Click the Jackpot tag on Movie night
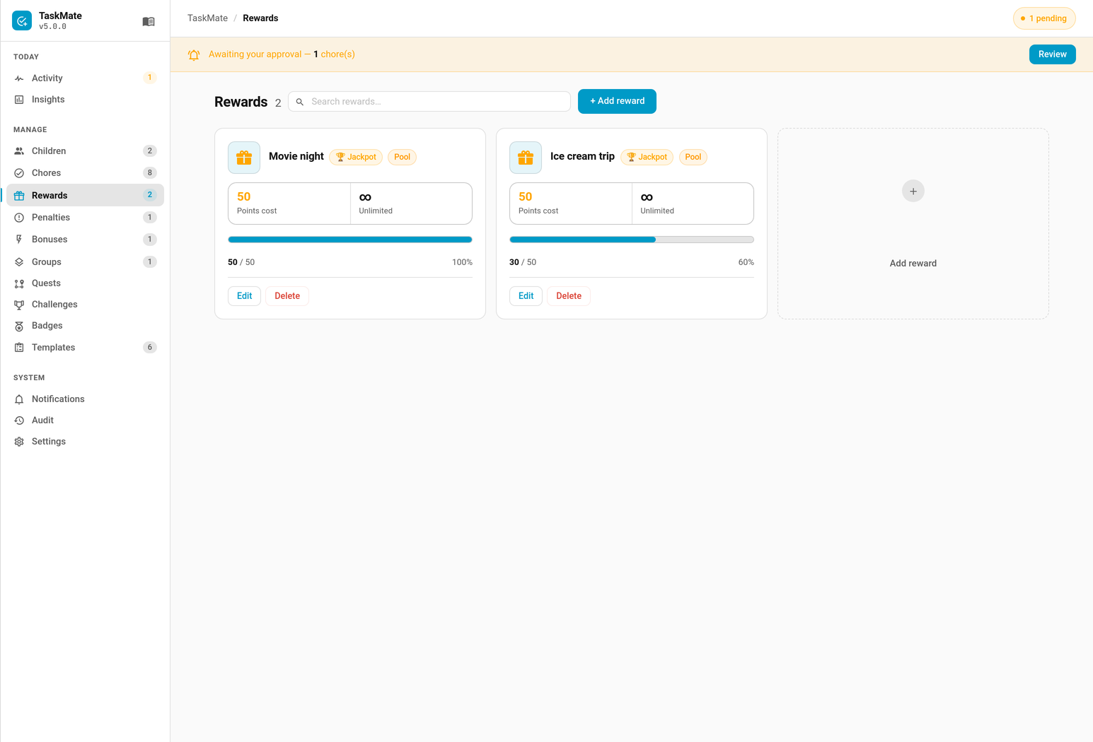This screenshot has height=742, width=1093. pyautogui.click(x=356, y=157)
